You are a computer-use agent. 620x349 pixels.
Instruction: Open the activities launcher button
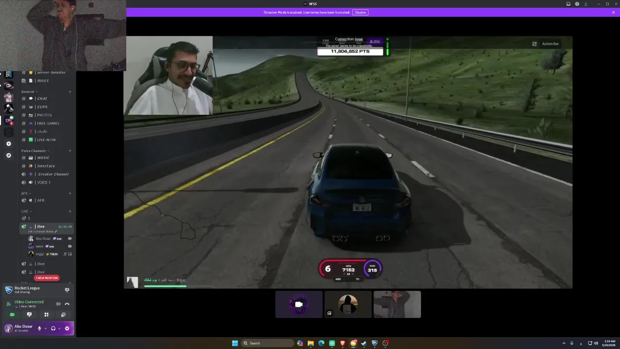[46, 315]
